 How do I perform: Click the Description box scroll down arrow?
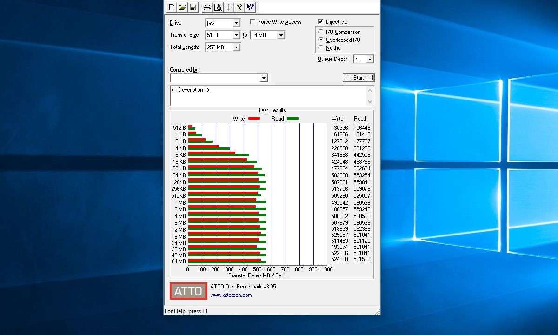370,102
